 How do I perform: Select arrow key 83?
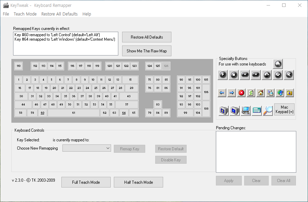pyautogui.click(x=158, y=104)
